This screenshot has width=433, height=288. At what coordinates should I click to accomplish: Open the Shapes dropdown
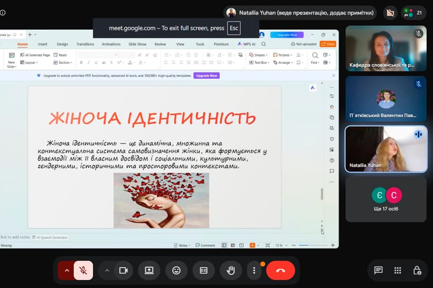pos(258,55)
